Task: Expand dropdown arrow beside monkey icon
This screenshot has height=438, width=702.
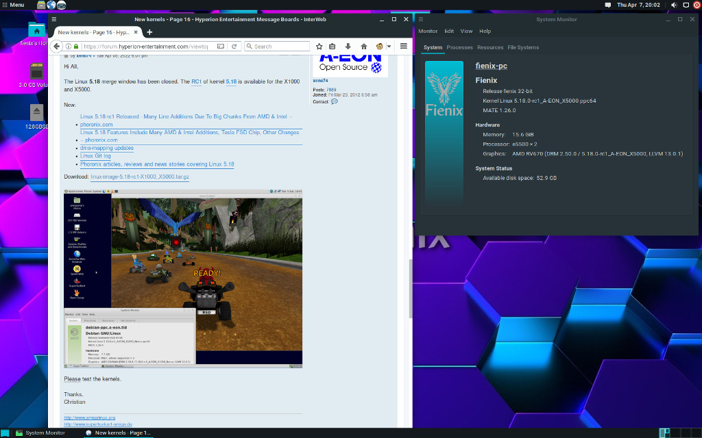Action: coord(389,47)
